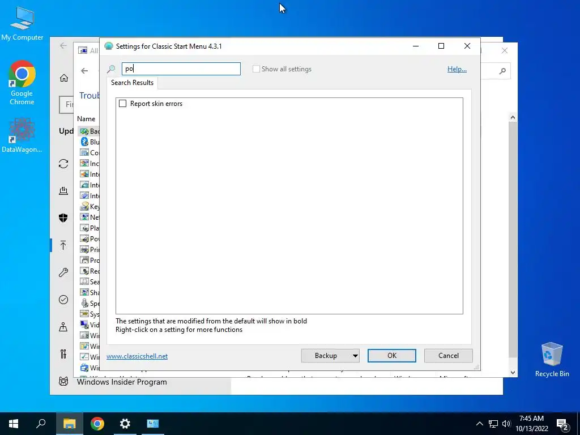Visit the www.classicshell.net link
580x435 pixels.
point(137,356)
